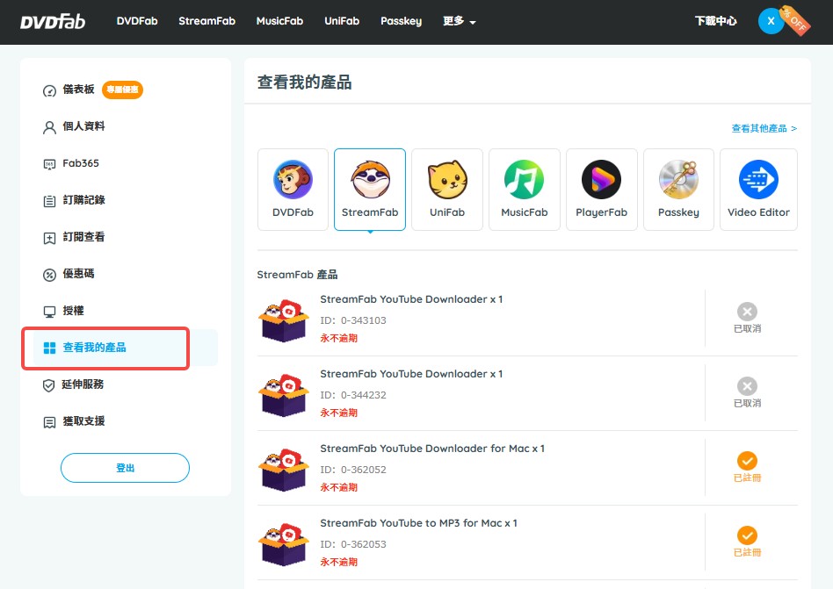Click the 訂閱查看 subscription icon

tap(49, 238)
